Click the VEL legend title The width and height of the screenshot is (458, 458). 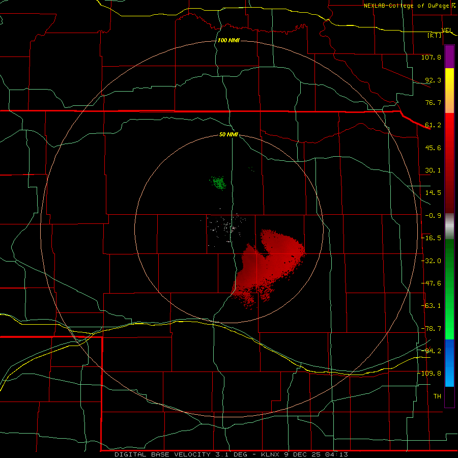(447, 30)
